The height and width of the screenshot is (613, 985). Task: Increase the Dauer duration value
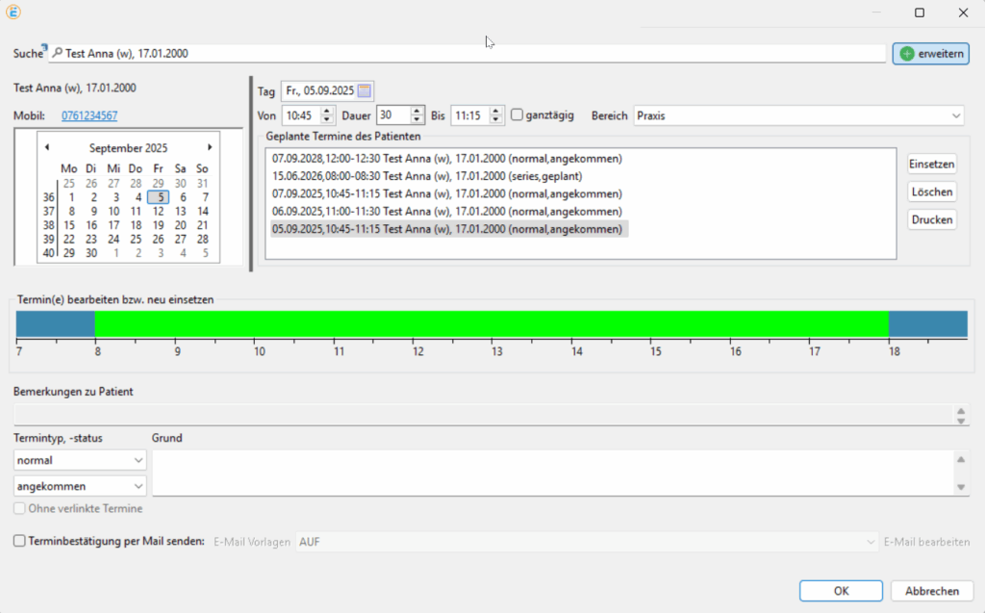point(417,111)
